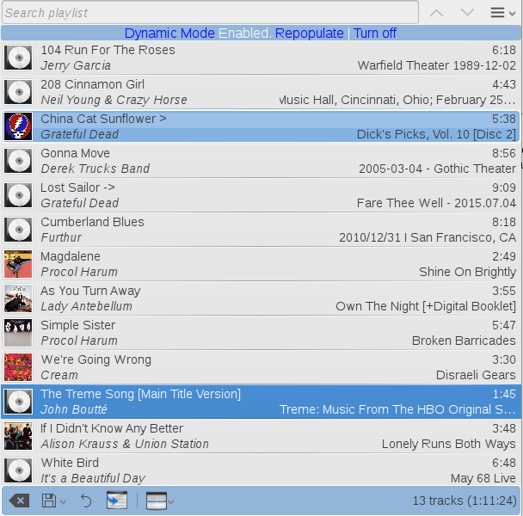Click album Broken Barricades
This screenshot has height=516, width=523.
click(x=464, y=341)
